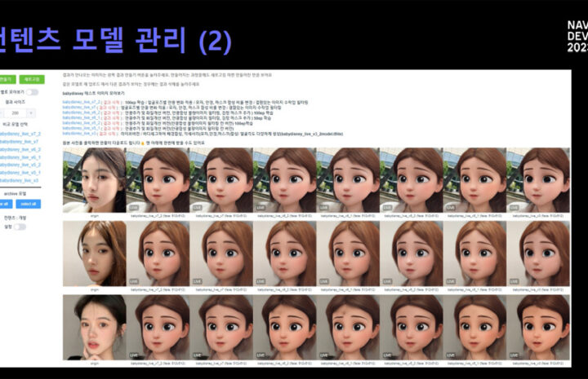
Task: Open the v7 cartoon result of the auburn-haired photo
Action: [x=221, y=253]
